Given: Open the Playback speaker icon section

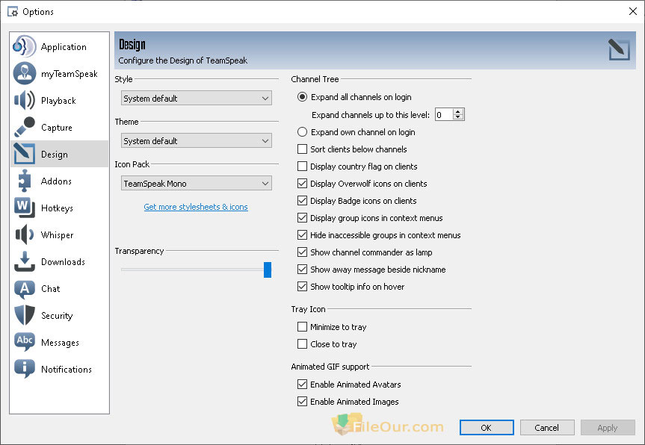Looking at the screenshot, I should tap(24, 100).
